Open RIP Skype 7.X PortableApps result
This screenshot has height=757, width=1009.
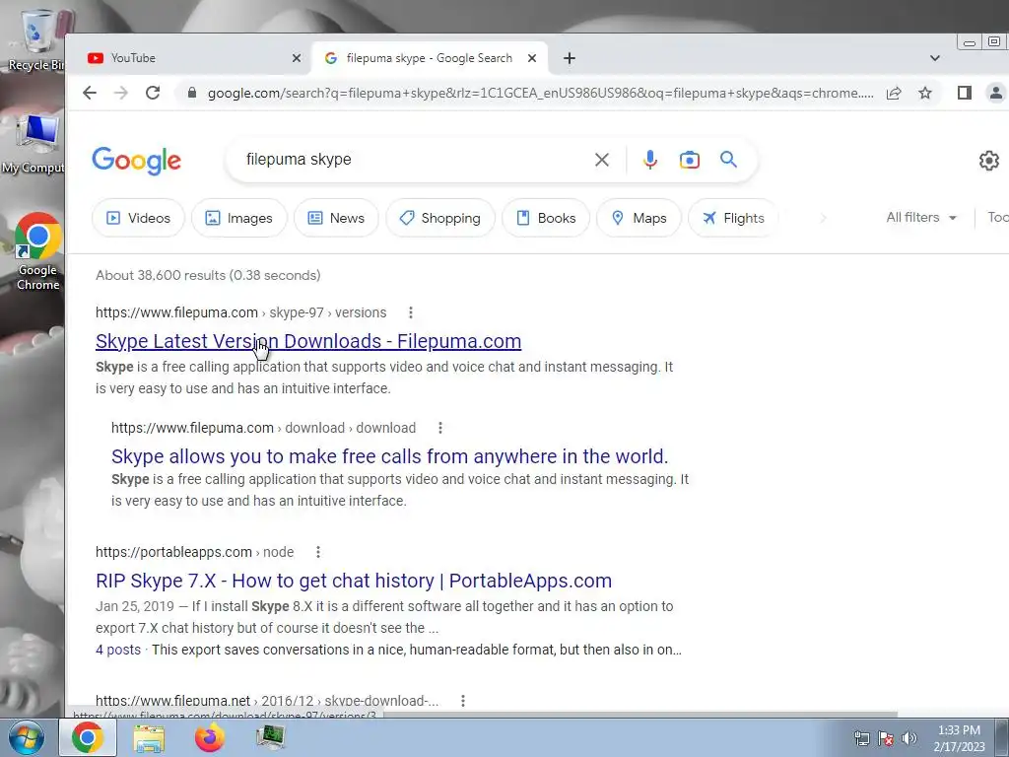(x=354, y=581)
